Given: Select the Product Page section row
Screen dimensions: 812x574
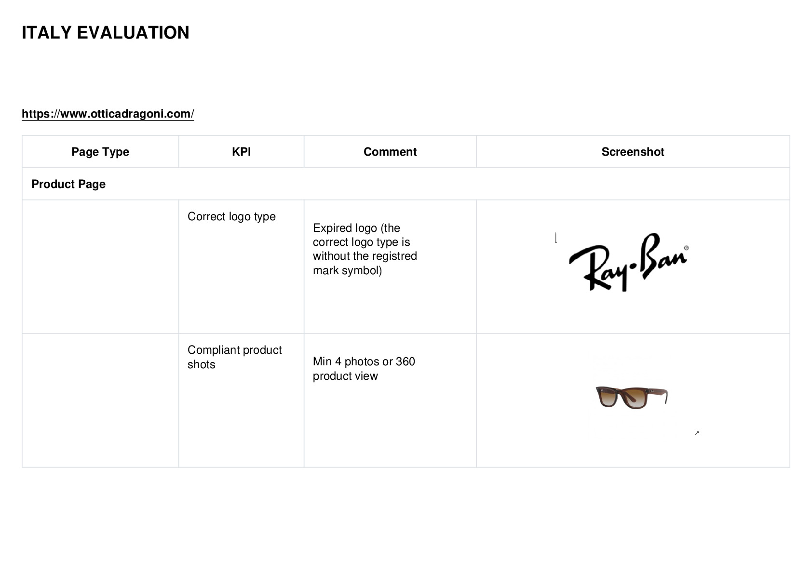Looking at the screenshot, I should (x=406, y=184).
